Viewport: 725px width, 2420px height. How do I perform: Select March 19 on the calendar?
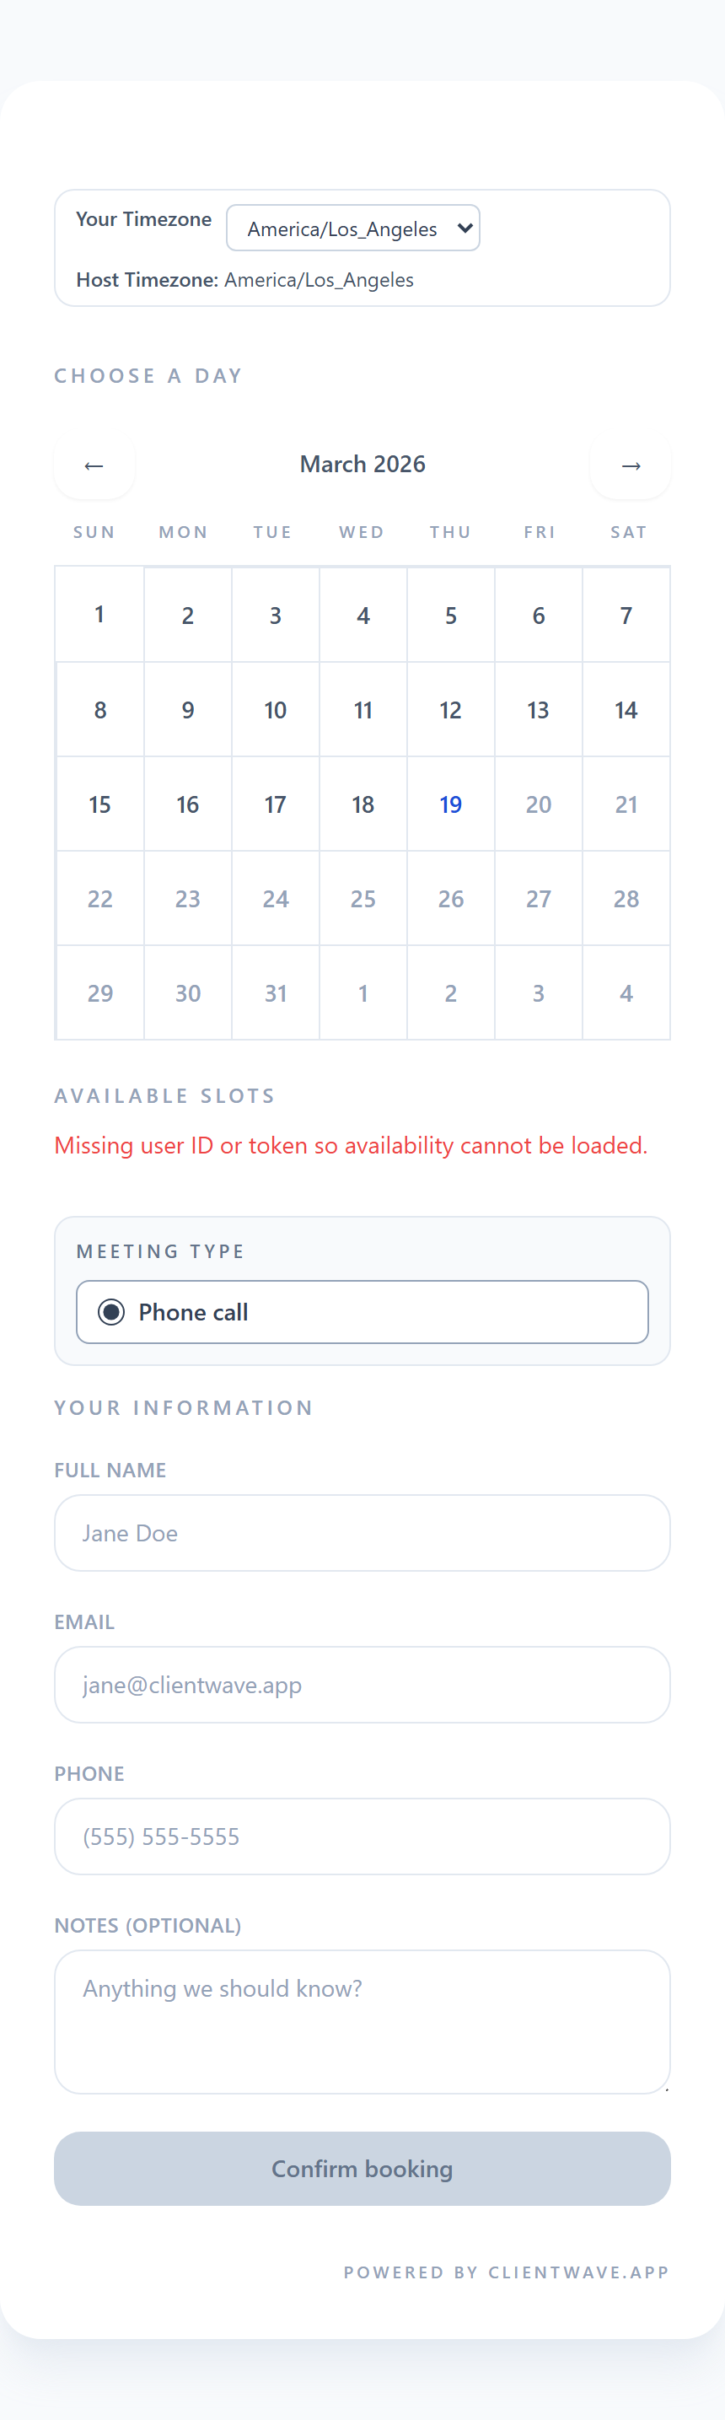click(451, 804)
